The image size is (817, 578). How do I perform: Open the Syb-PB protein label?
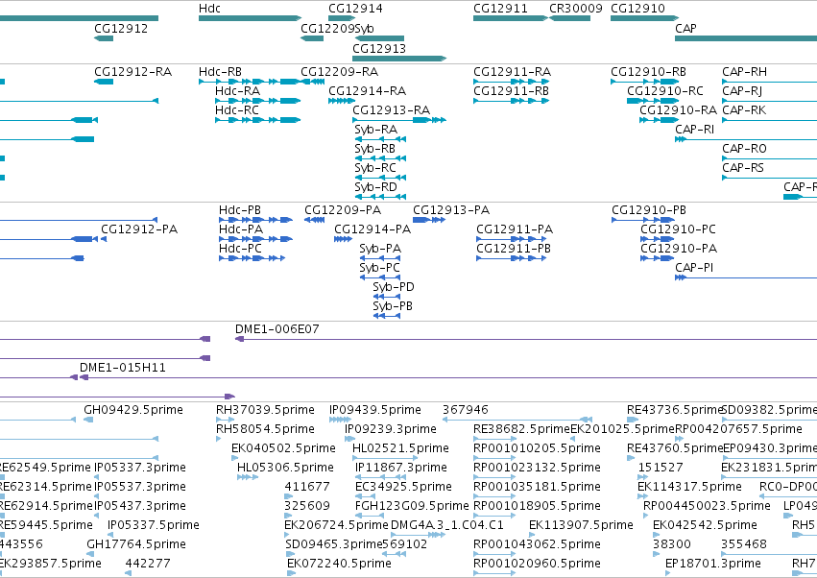click(393, 306)
